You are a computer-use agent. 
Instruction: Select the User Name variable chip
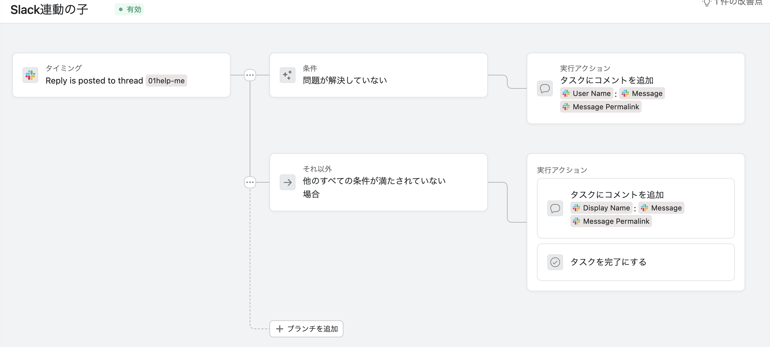pos(586,94)
